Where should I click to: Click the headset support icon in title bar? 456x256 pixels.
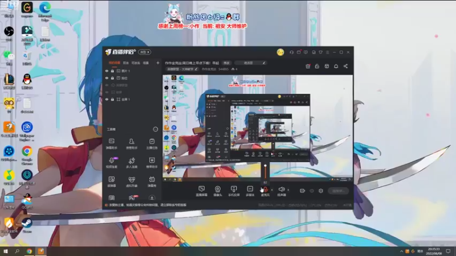point(291,52)
